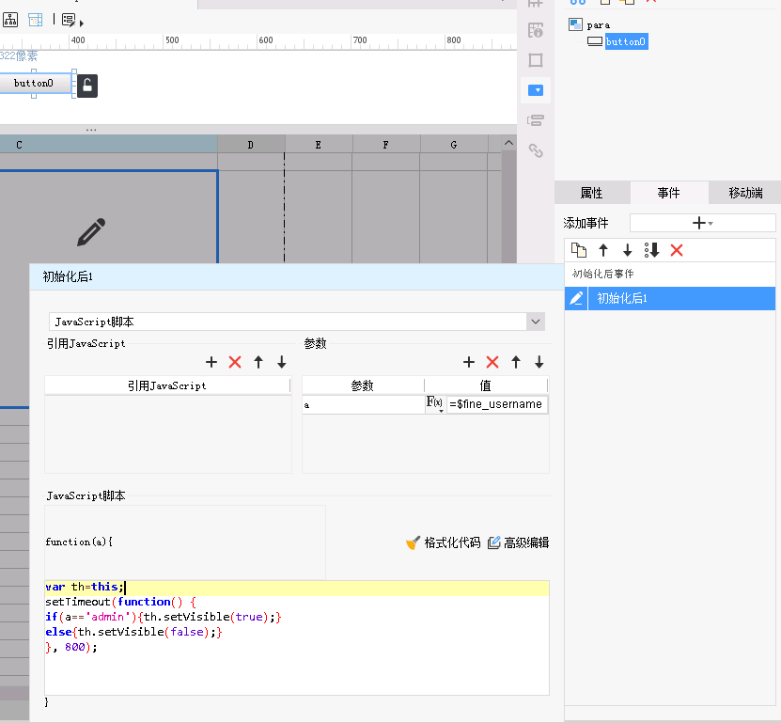Open the hyperlink chain sidebar icon

[x=536, y=150]
